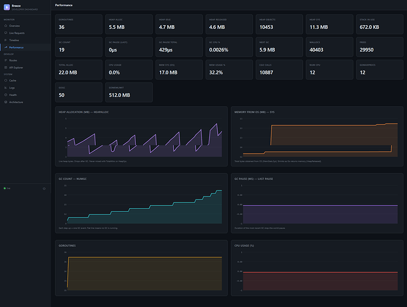
Task: Click the green live status indicator
Action: 5,188
